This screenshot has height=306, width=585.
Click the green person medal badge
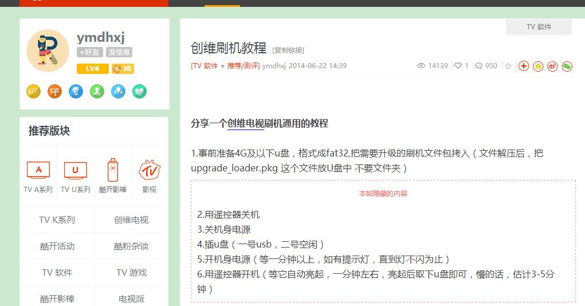[97, 92]
